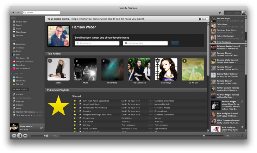Screen dimensions: 257x153
Task: Open the Starred playlist title
Action: (76, 96)
